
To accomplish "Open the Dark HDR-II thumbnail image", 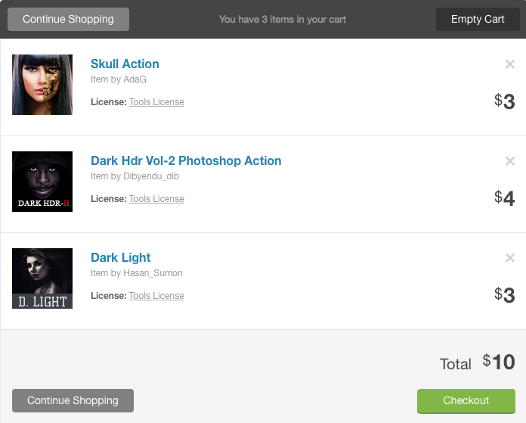I will (42, 182).
